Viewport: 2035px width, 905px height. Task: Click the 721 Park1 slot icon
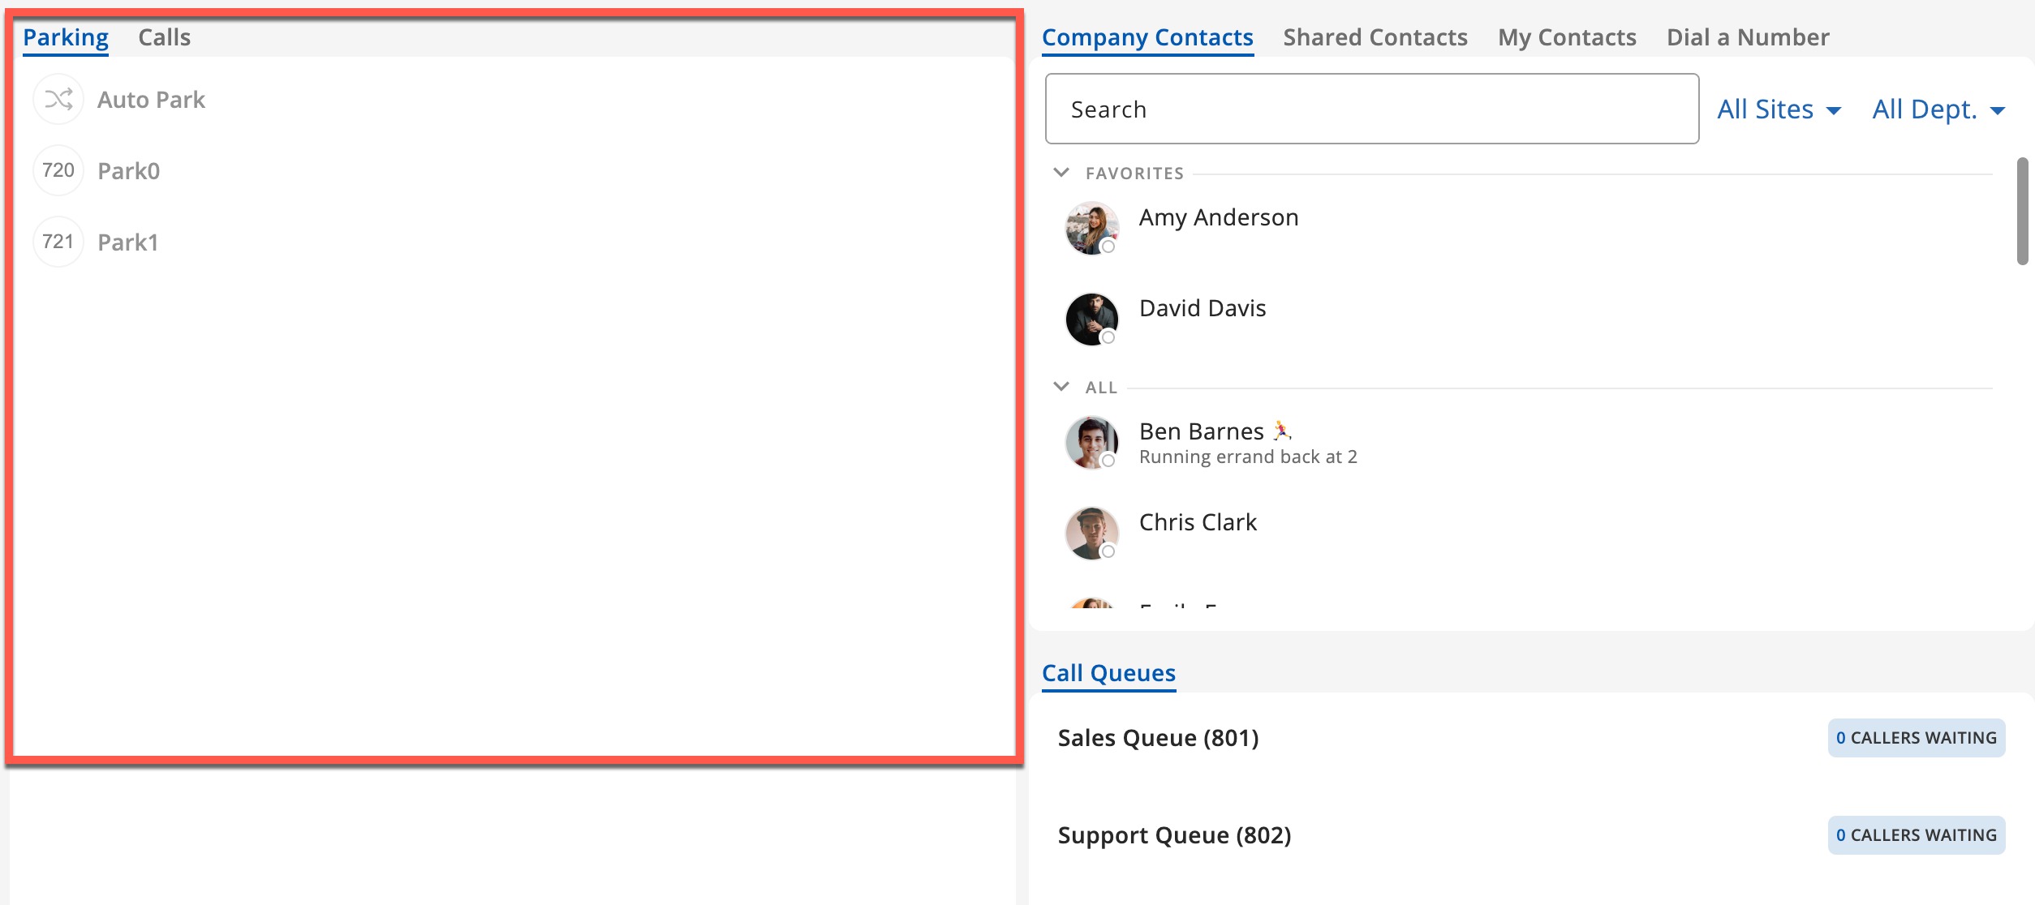pos(58,242)
